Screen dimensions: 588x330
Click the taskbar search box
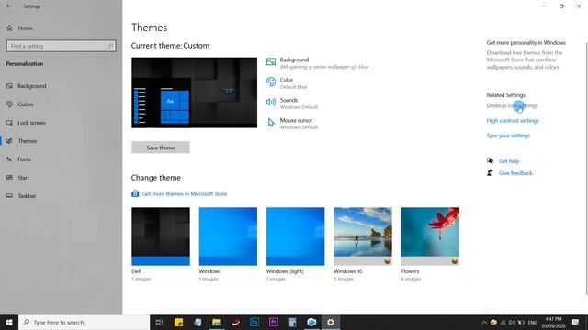tap(84, 322)
